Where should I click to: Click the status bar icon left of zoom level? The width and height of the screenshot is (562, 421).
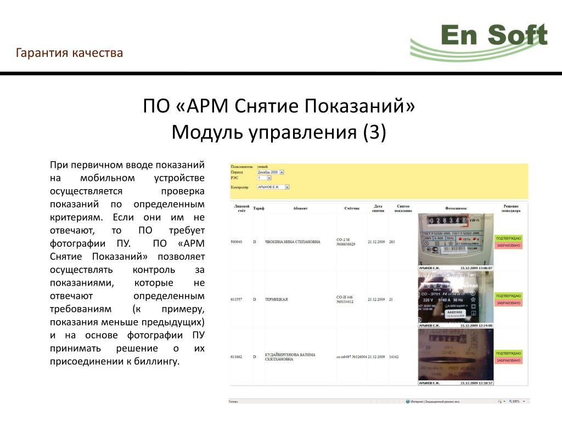pyautogui.click(x=501, y=402)
